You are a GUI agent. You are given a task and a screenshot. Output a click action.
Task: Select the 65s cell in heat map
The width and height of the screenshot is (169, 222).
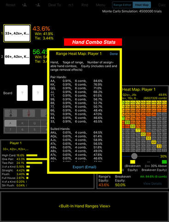148,134
